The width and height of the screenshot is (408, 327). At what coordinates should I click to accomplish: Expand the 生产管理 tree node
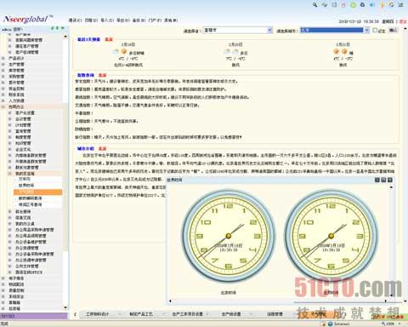point(3,65)
